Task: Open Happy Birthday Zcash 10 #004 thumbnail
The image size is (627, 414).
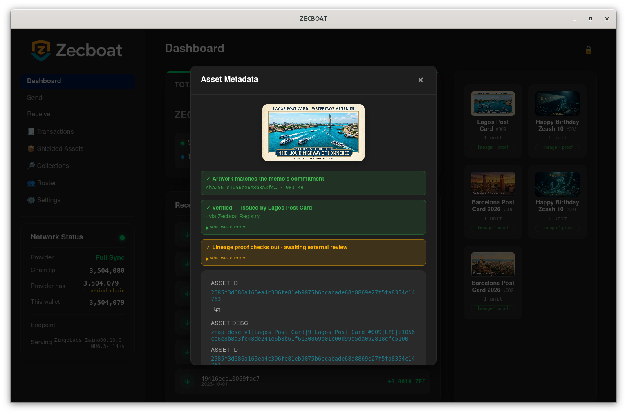Action: pyautogui.click(x=558, y=184)
